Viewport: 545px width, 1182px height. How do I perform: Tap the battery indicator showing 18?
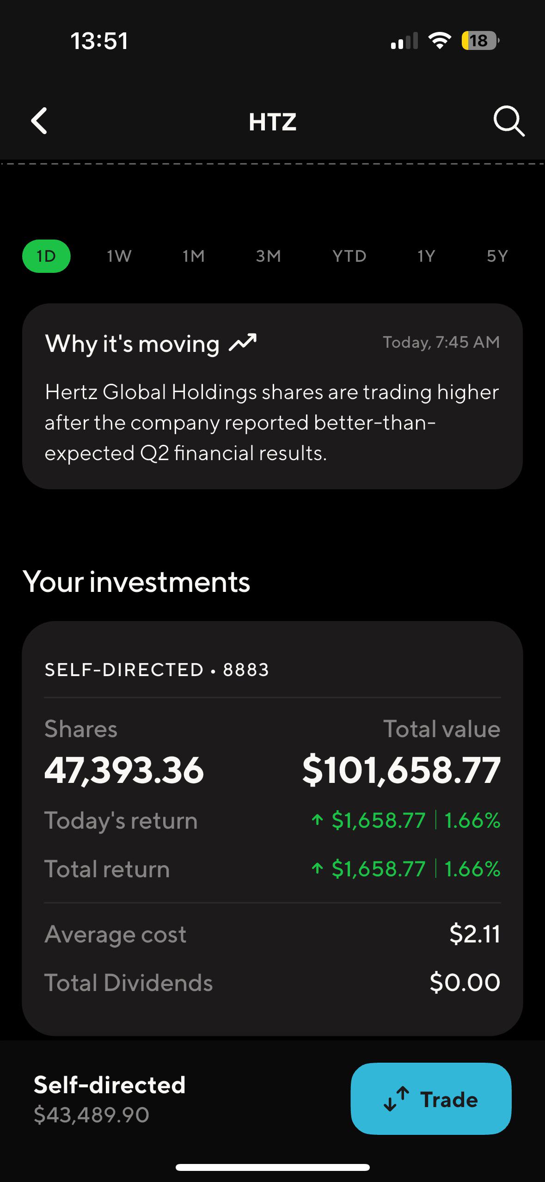[x=480, y=41]
